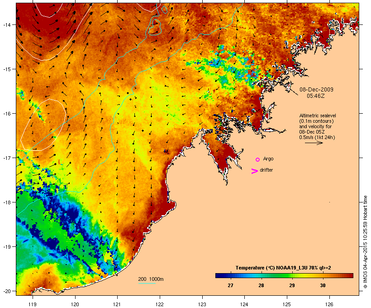
Task: Click the '08-Dec 05Z' caption line
Action: click(x=312, y=132)
